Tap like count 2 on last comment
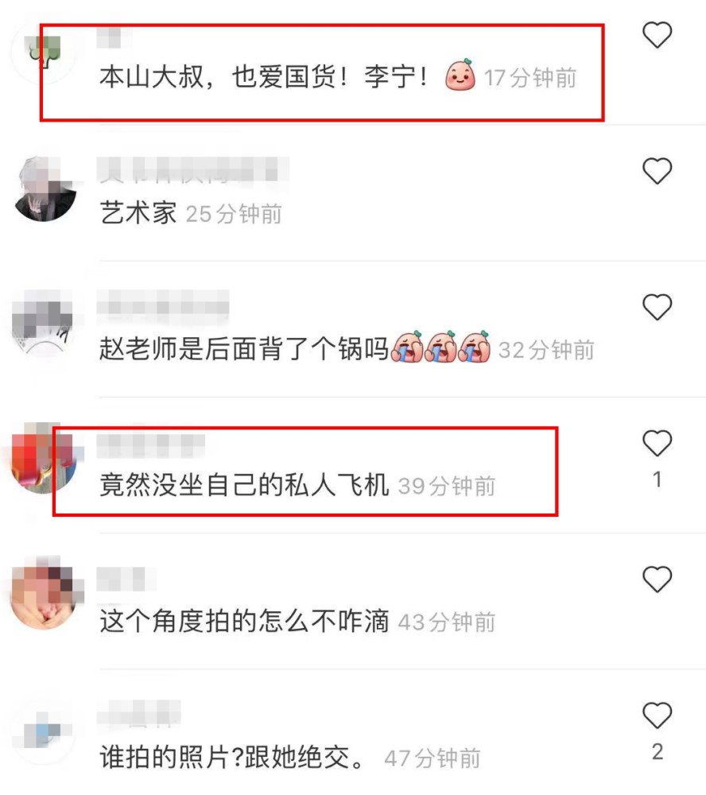Viewport: 706px width, 795px height. click(x=658, y=751)
